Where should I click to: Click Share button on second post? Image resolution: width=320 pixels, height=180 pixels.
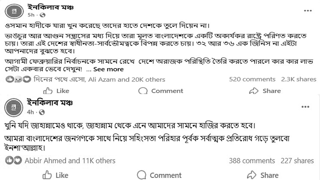tap(262, 175)
